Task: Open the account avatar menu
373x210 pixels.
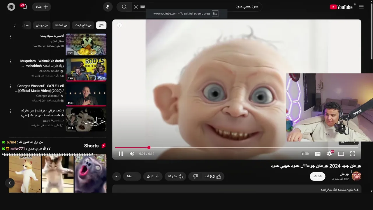Action: [11, 7]
